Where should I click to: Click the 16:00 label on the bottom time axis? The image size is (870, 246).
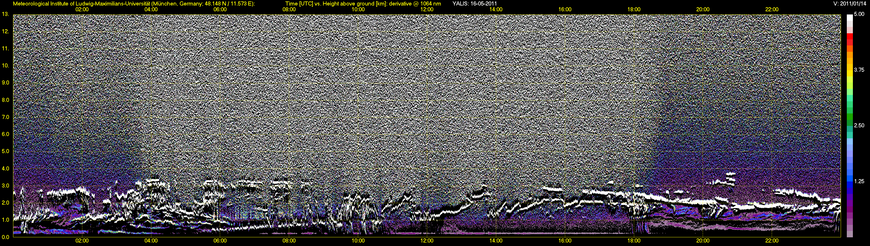coord(565,241)
